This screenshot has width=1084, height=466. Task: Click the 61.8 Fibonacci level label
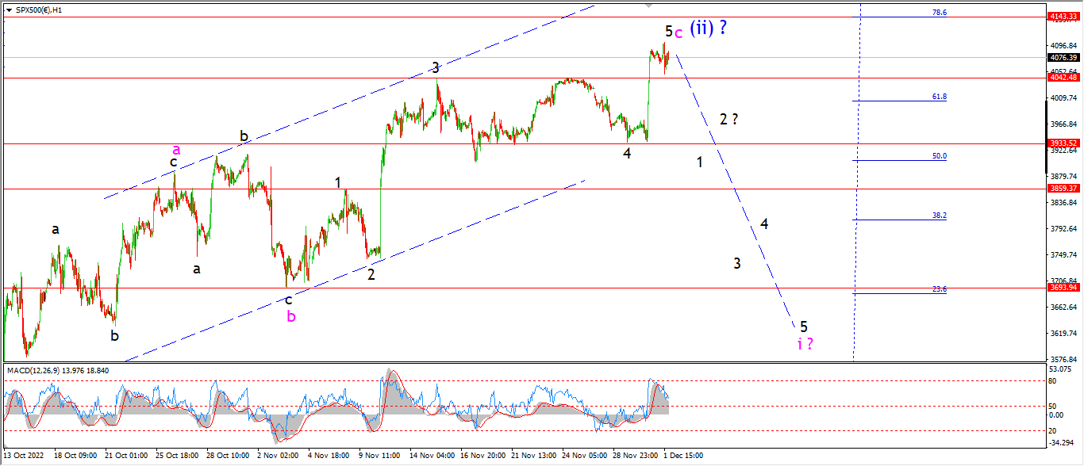click(x=940, y=97)
